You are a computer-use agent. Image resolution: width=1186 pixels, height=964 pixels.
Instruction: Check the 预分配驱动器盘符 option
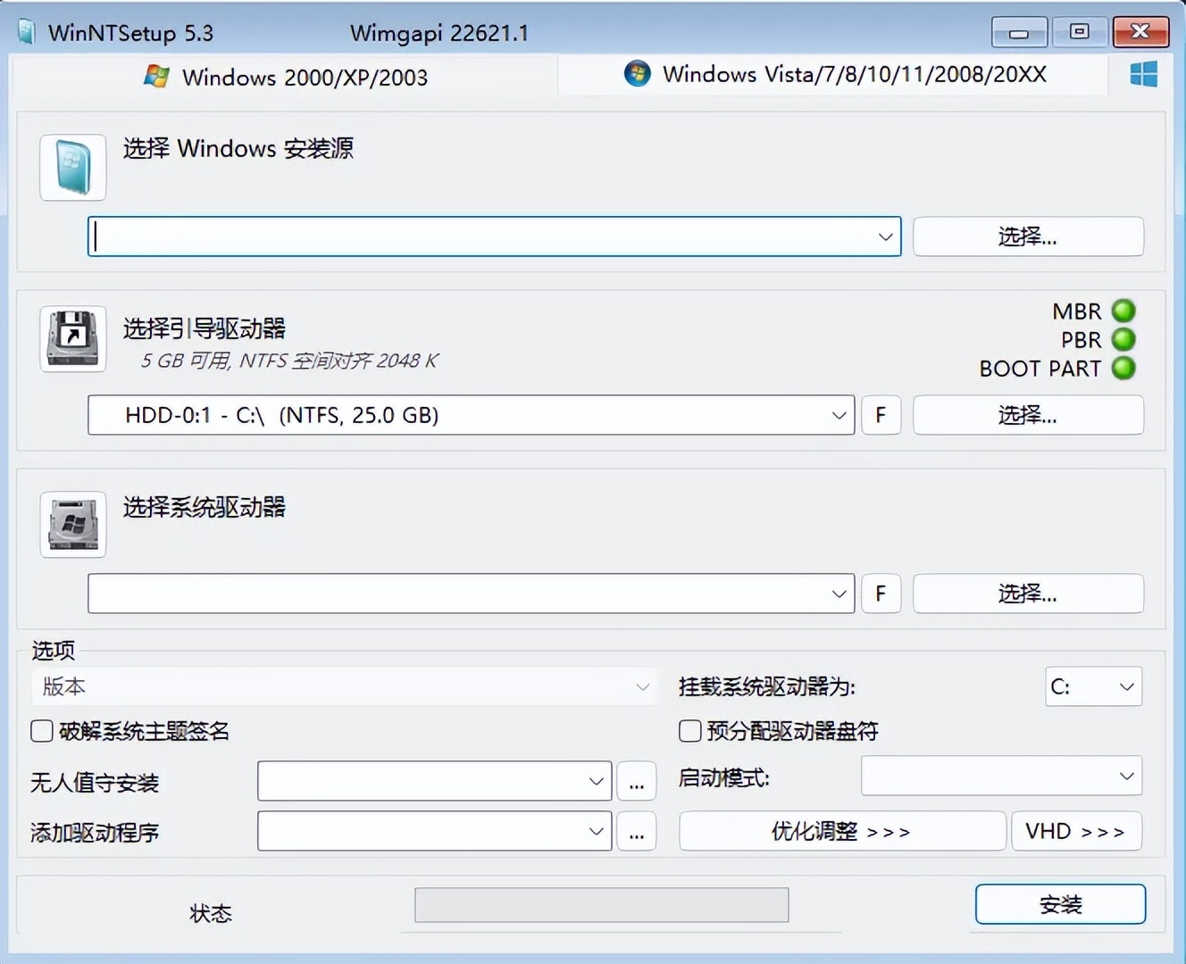689,731
